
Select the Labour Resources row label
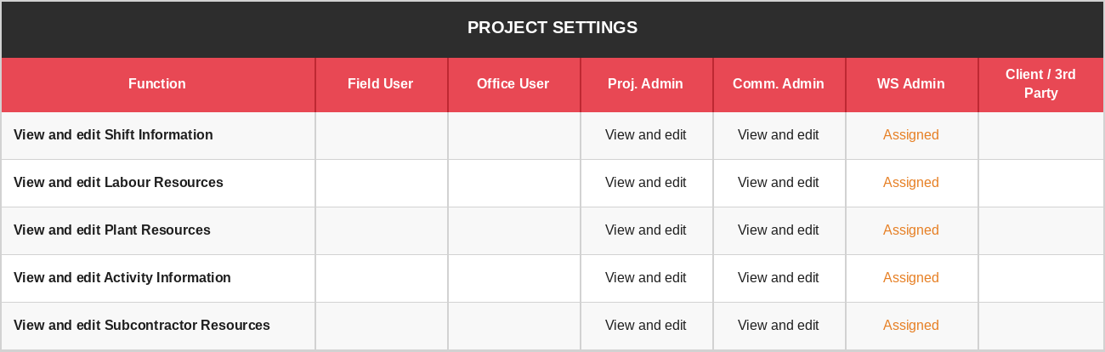[118, 183]
